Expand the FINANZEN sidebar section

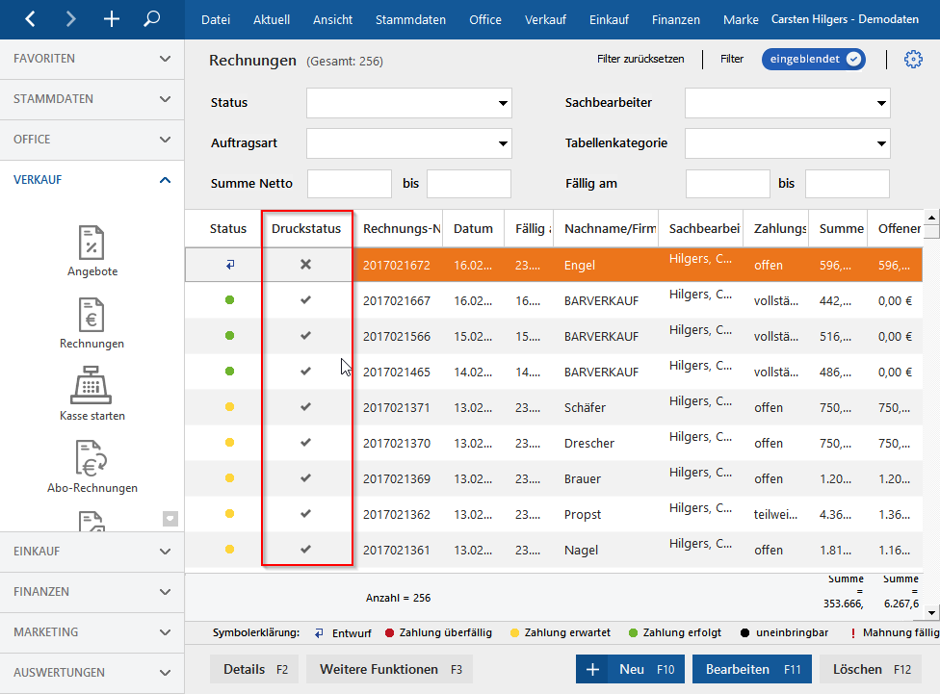coord(91,592)
